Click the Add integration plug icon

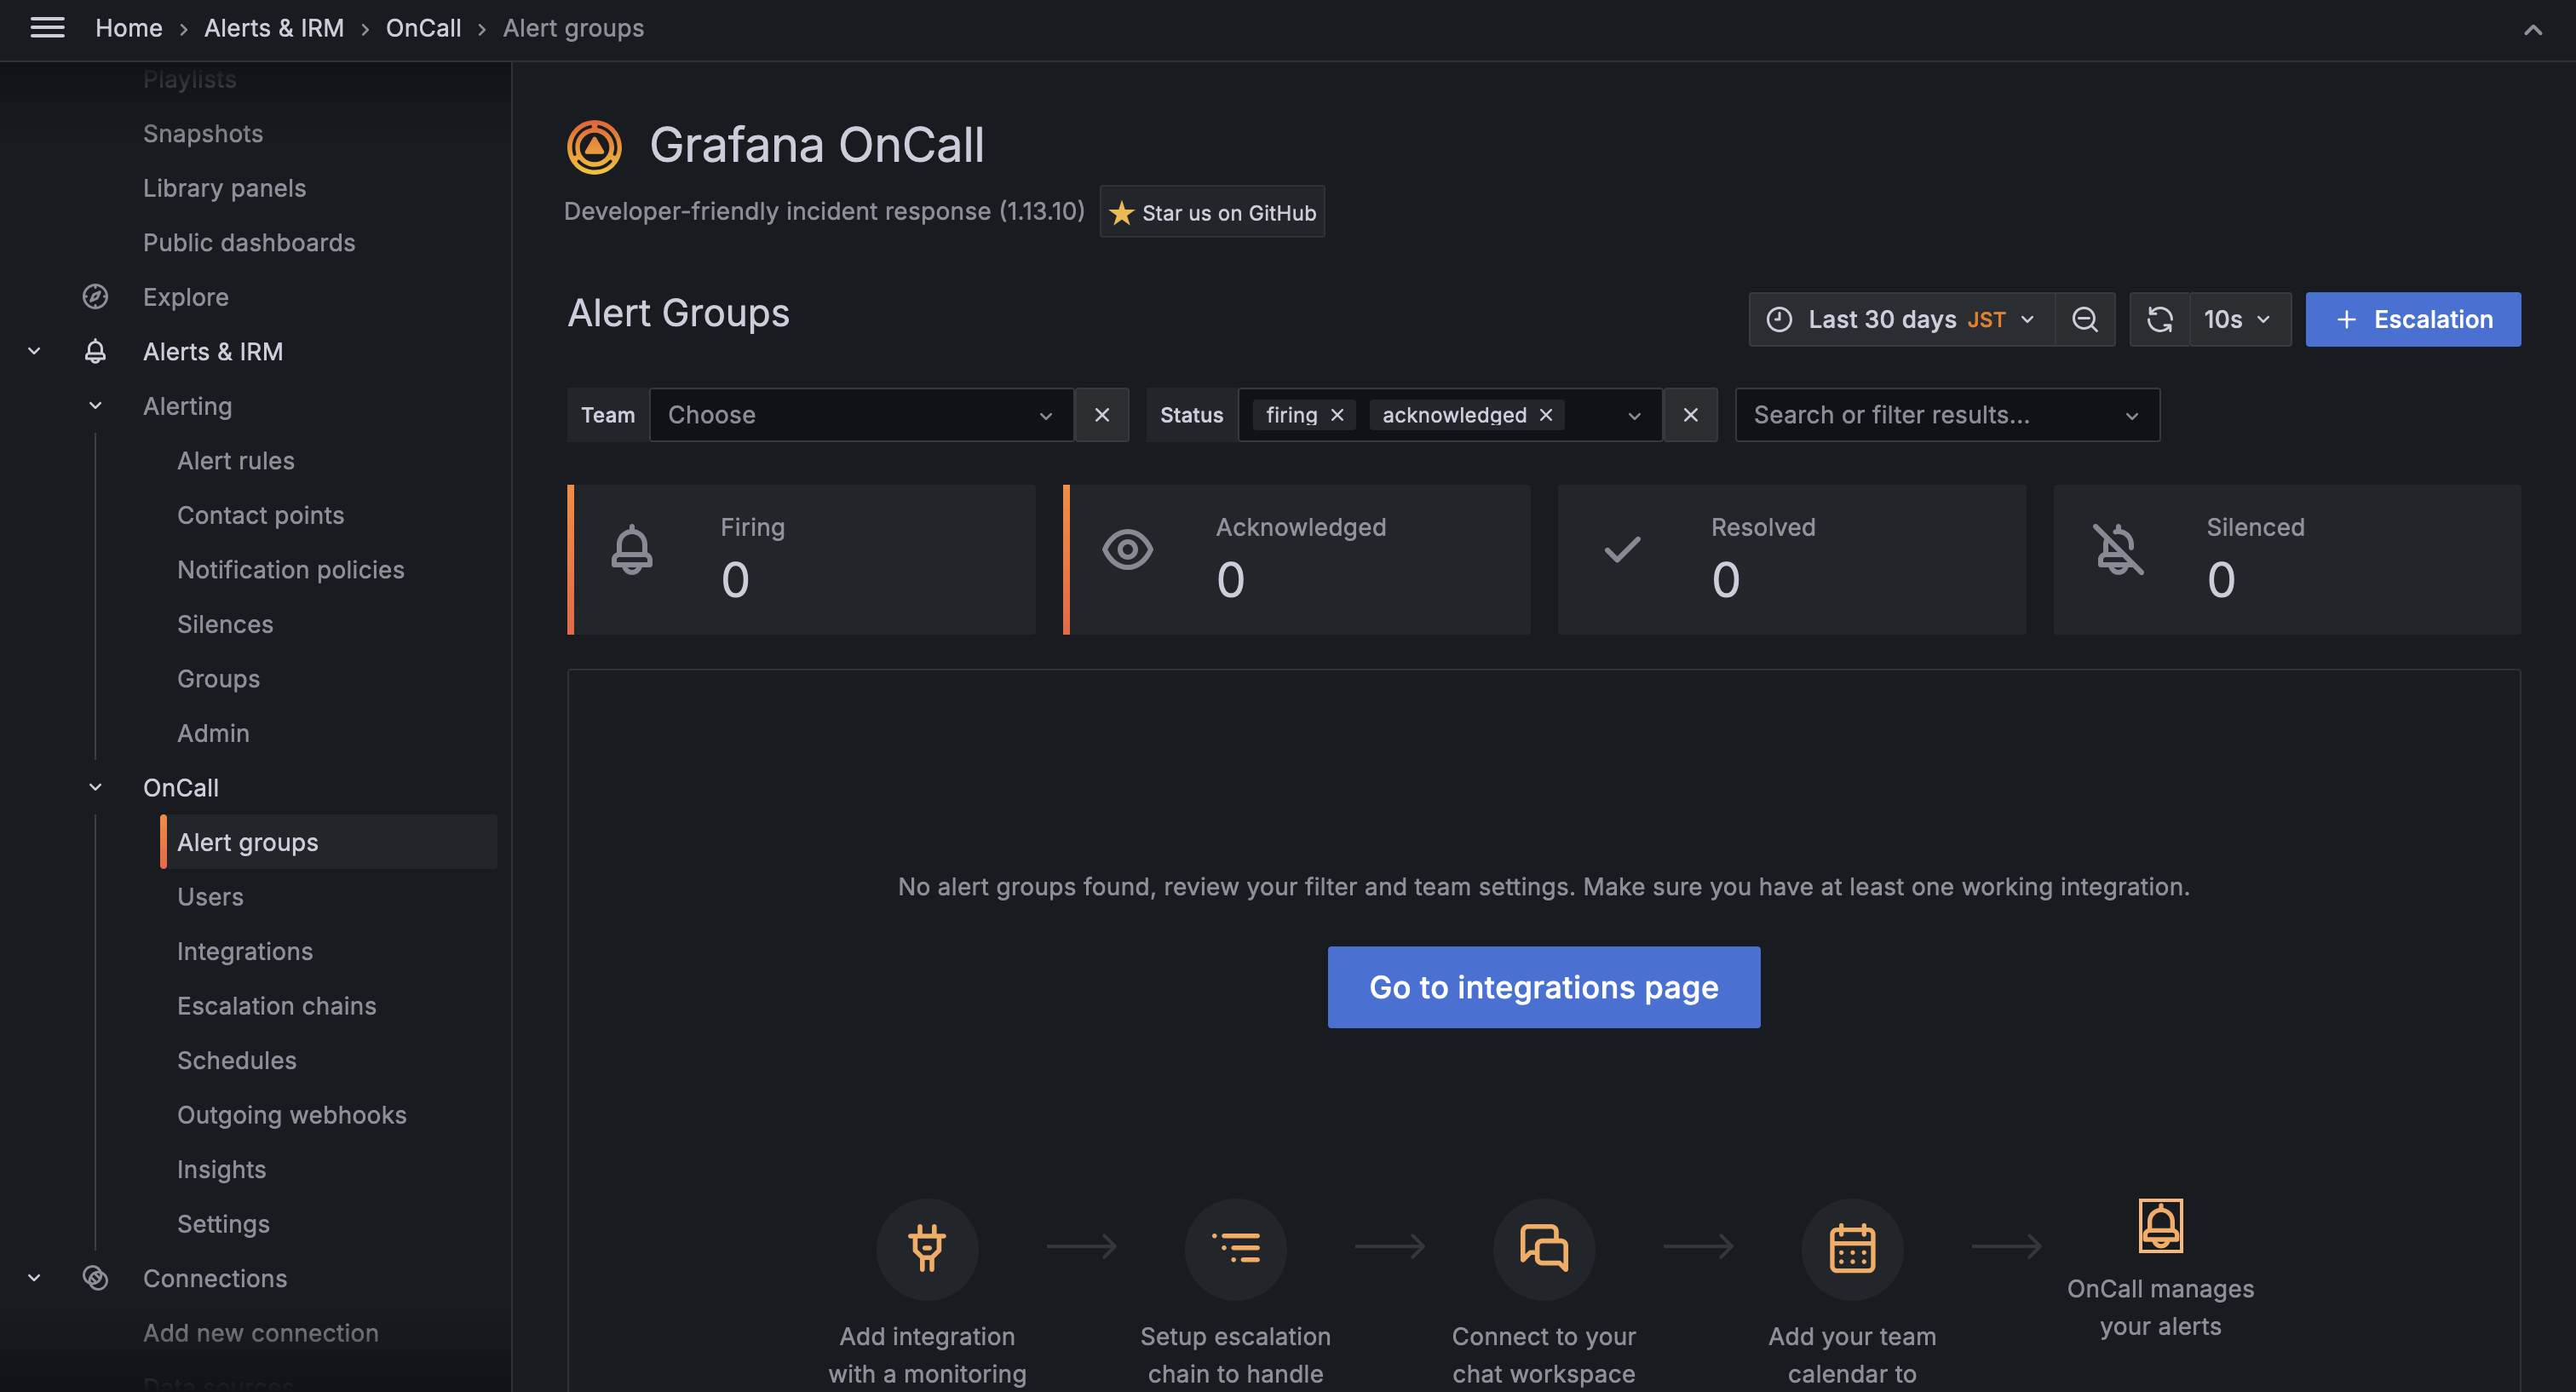click(926, 1248)
